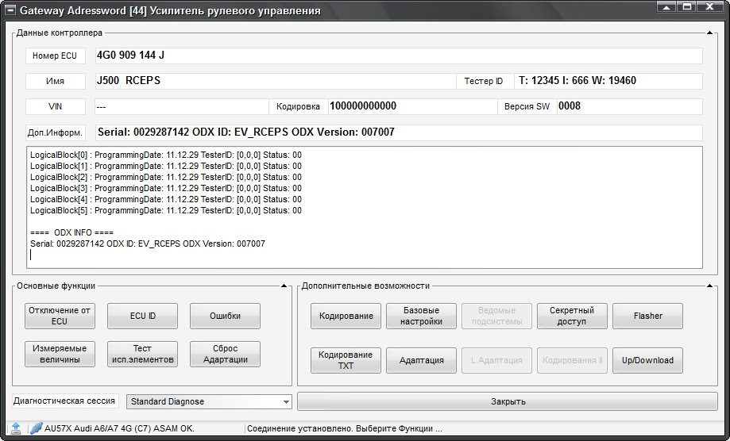The height and width of the screenshot is (441, 730).
Task: Open the Диагностическая сессия dropdown
Action: tap(209, 401)
